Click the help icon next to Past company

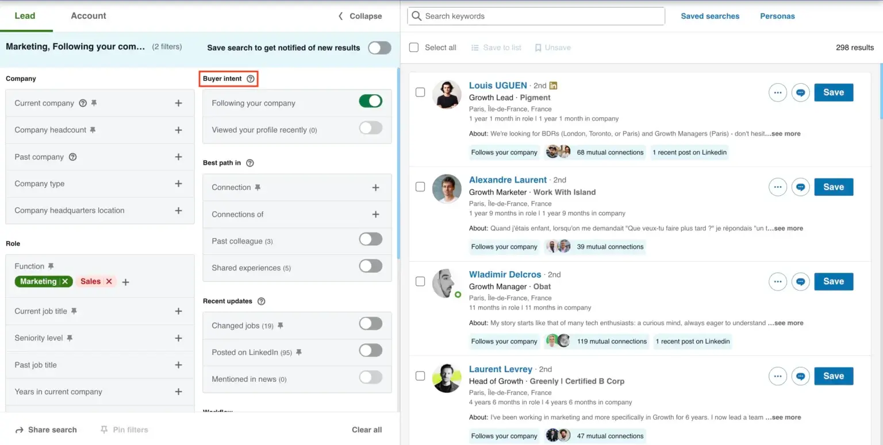coord(72,157)
